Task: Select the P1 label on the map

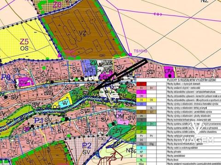Action: click(x=39, y=121)
